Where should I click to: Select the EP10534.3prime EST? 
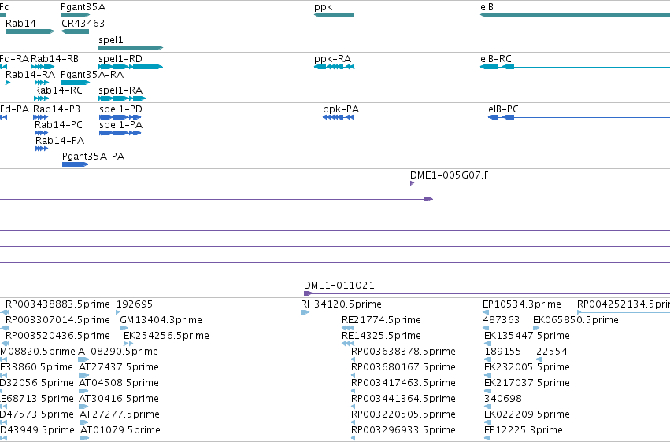click(486, 312)
